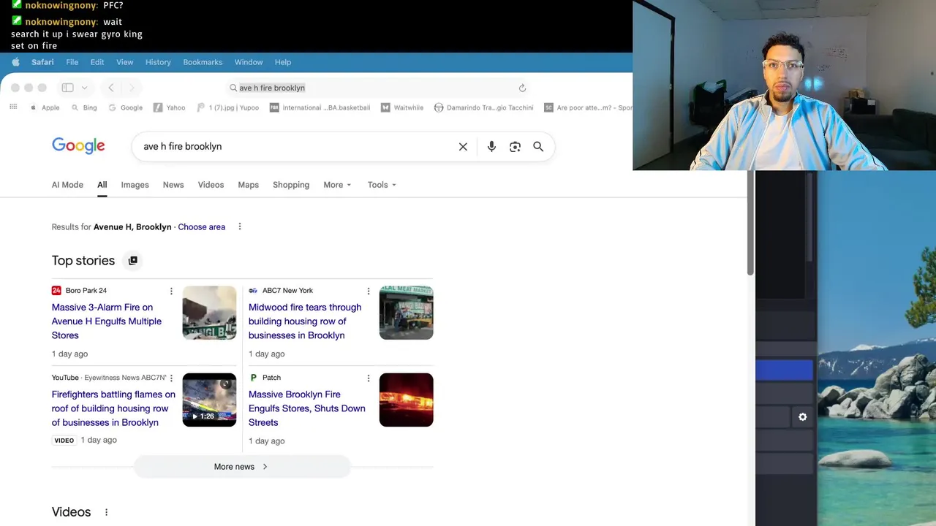Switch to the Shopping tab
The image size is (936, 526).
coord(291,185)
